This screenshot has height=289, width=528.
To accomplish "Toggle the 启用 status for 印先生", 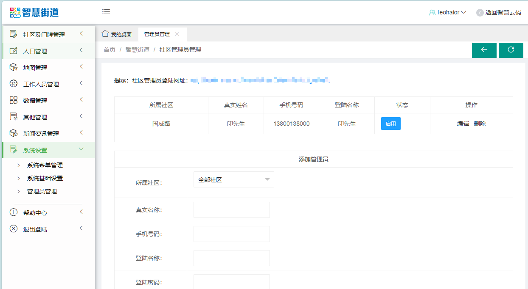I will (x=390, y=124).
